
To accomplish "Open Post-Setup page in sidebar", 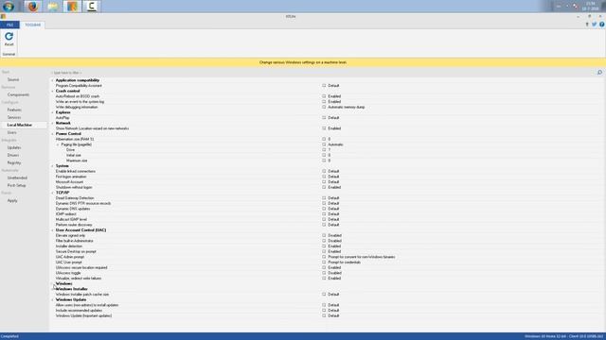I will coord(17,185).
